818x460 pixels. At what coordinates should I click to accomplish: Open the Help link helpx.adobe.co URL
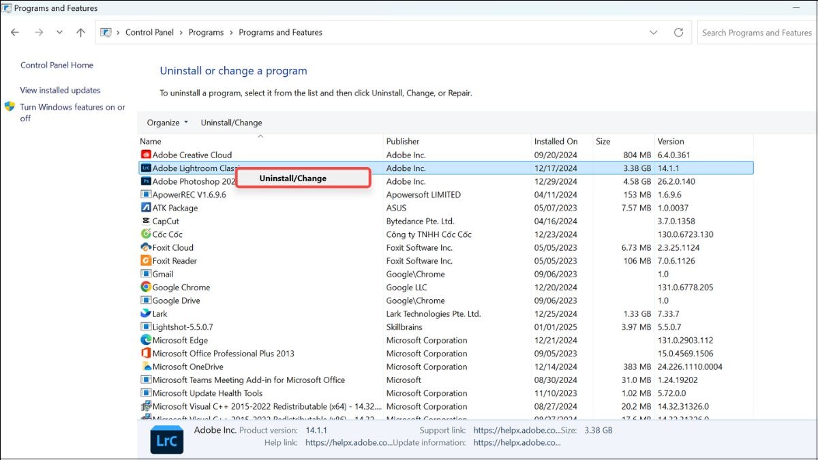[349, 443]
